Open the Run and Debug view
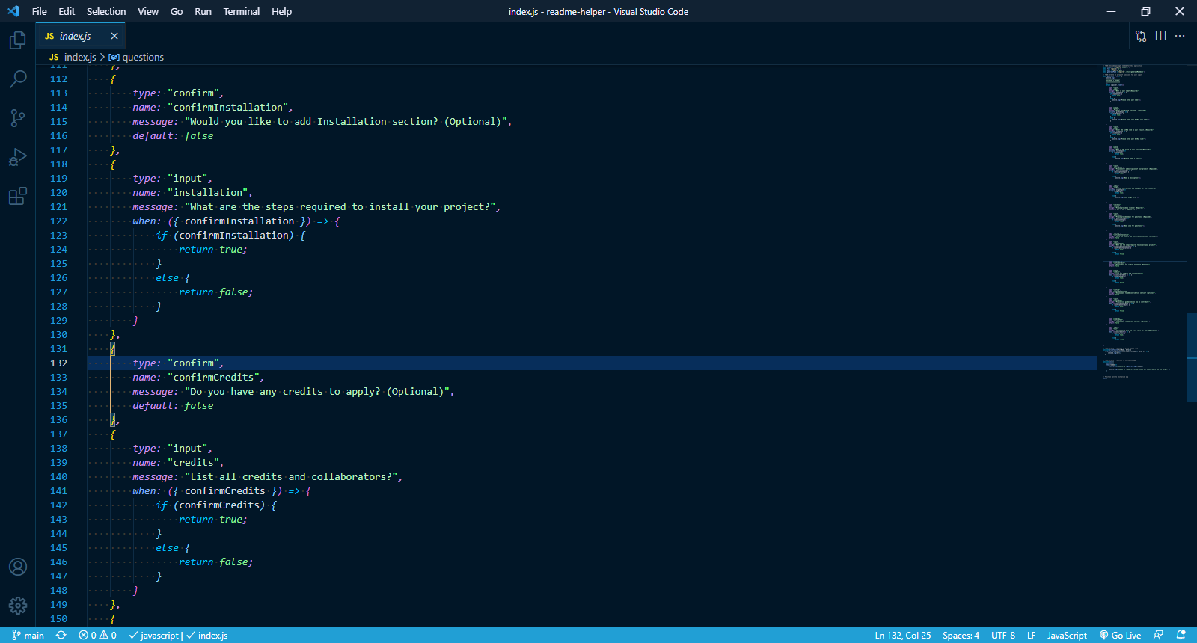 (x=18, y=157)
